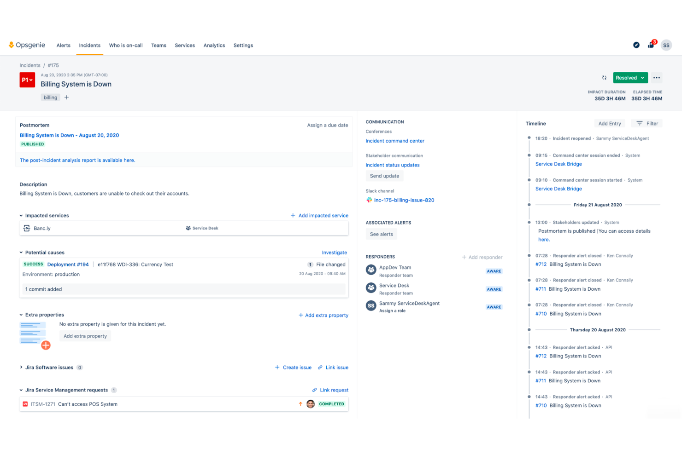
Task: Open the incident options ellipsis menu
Action: point(657,77)
